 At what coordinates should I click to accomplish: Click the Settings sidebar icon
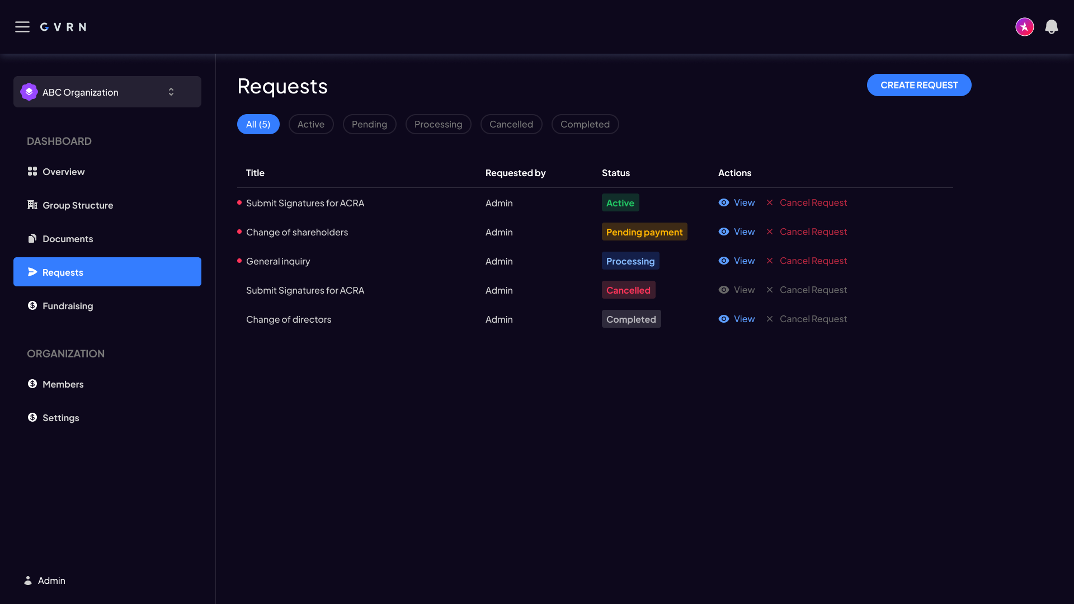32,417
